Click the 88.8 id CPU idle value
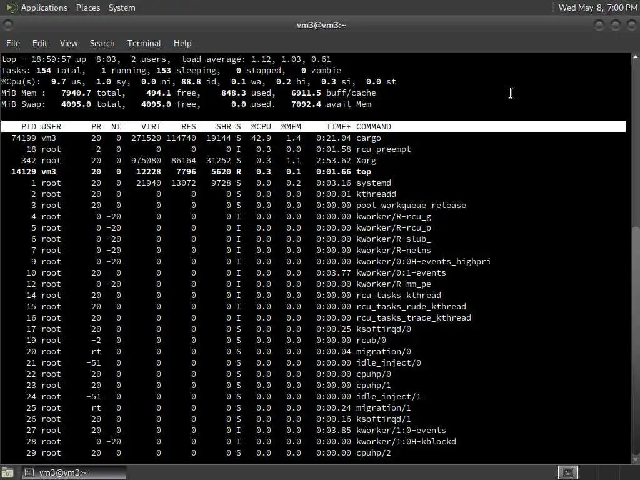The width and height of the screenshot is (640, 480). pos(191,82)
